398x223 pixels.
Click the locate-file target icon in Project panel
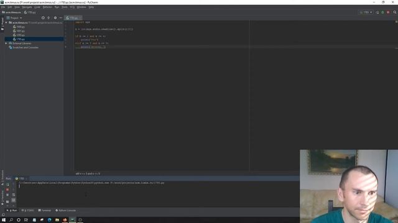tap(43, 18)
